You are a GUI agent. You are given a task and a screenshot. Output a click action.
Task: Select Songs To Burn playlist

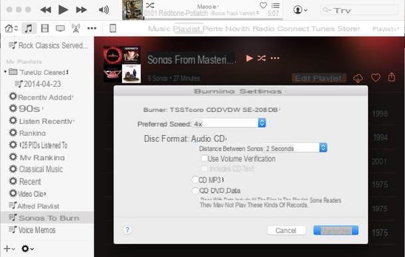tap(47, 218)
